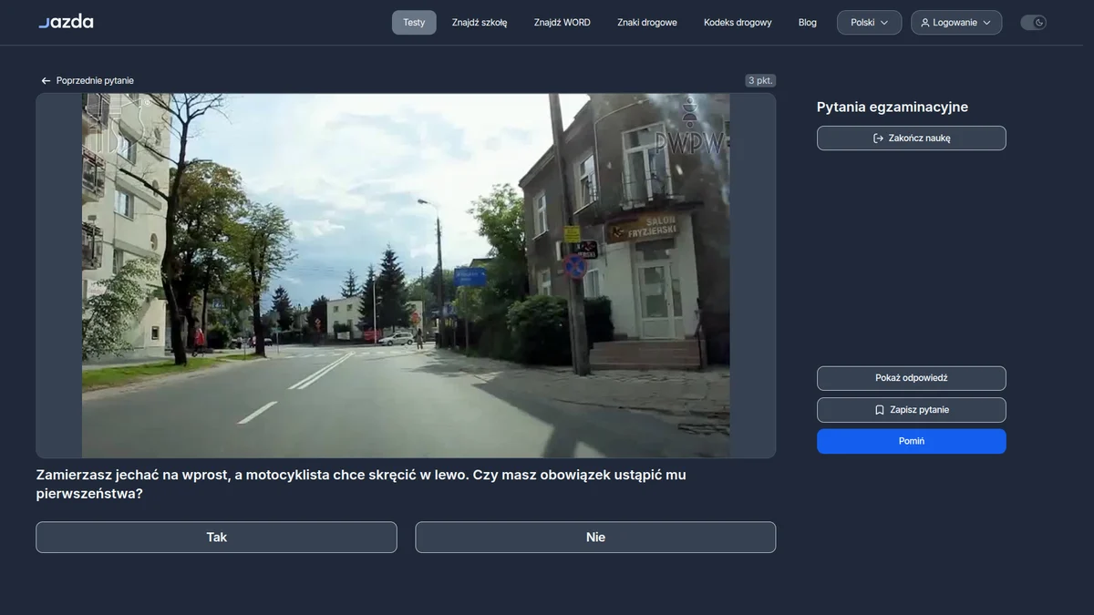Click the Pytania egzaminacyjne heading

click(x=893, y=107)
